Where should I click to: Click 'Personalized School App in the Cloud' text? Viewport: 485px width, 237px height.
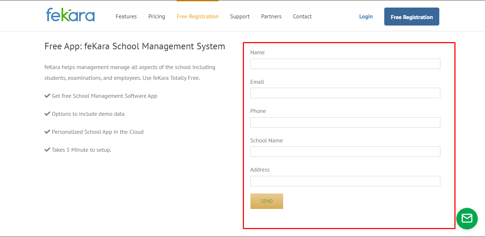pos(98,132)
